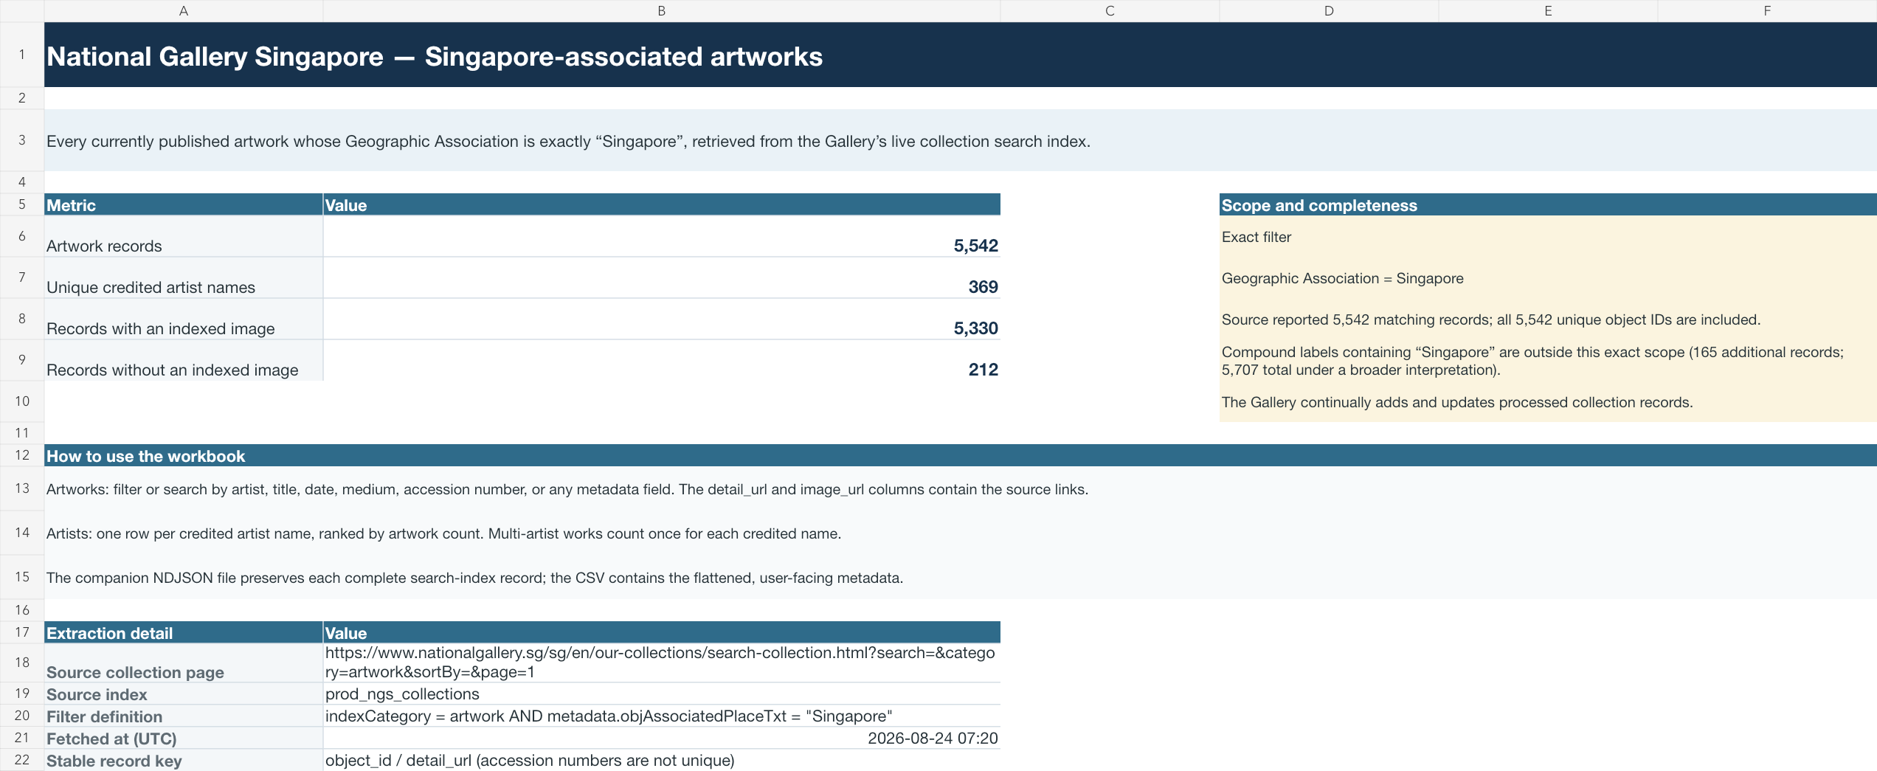Select the value 5,330 cell
The height and width of the screenshot is (771, 1877).
pos(662,319)
